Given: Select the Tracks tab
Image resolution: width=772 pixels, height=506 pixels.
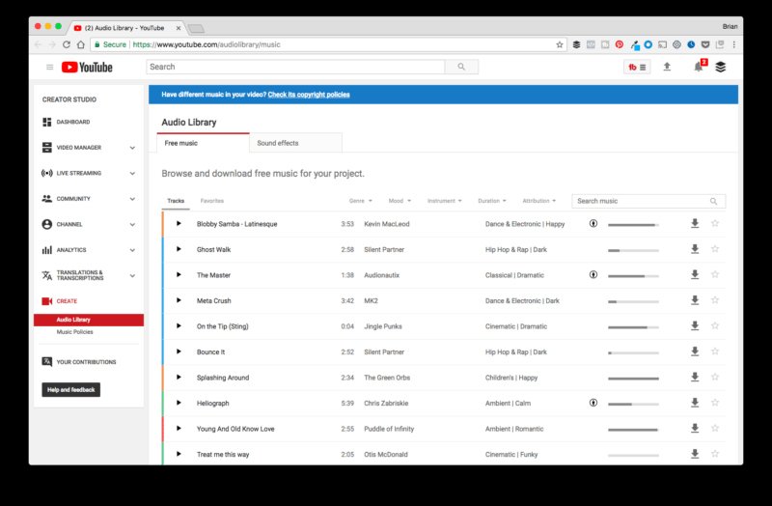Looking at the screenshot, I should click(x=176, y=201).
